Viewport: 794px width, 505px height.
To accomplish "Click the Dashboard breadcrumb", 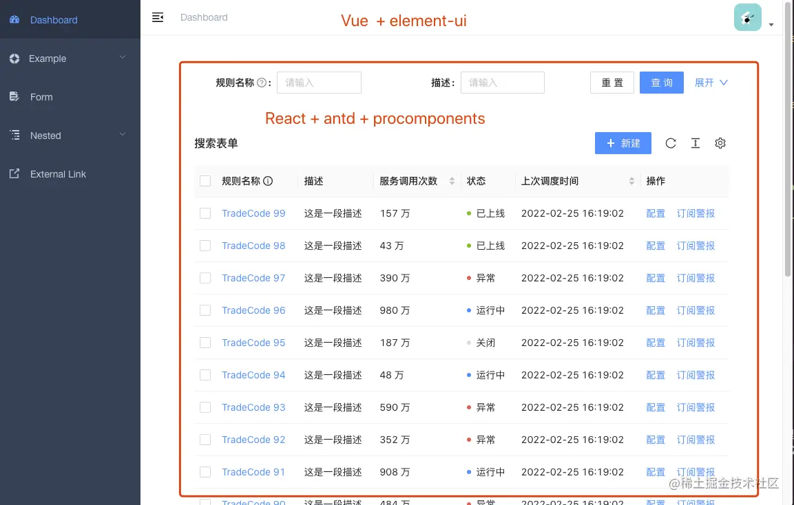I will (204, 17).
